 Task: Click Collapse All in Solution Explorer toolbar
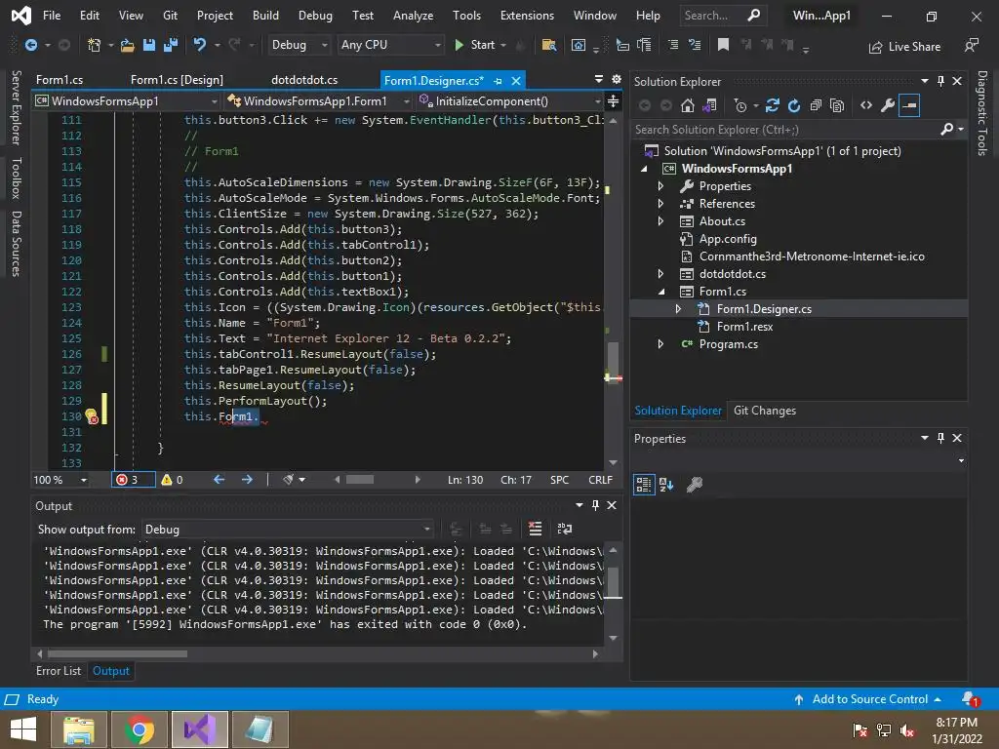(x=816, y=105)
